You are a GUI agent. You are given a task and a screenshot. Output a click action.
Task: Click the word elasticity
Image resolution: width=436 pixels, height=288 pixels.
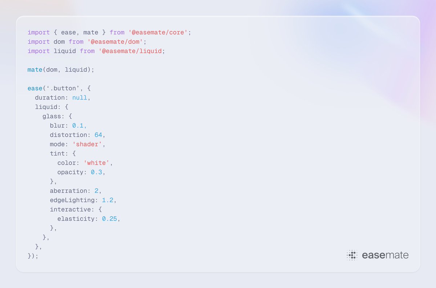point(76,219)
